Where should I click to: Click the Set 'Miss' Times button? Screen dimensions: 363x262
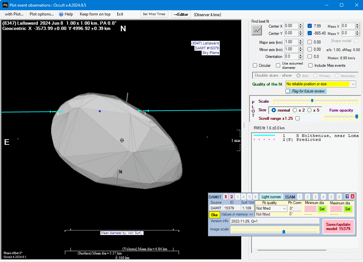coord(154,14)
